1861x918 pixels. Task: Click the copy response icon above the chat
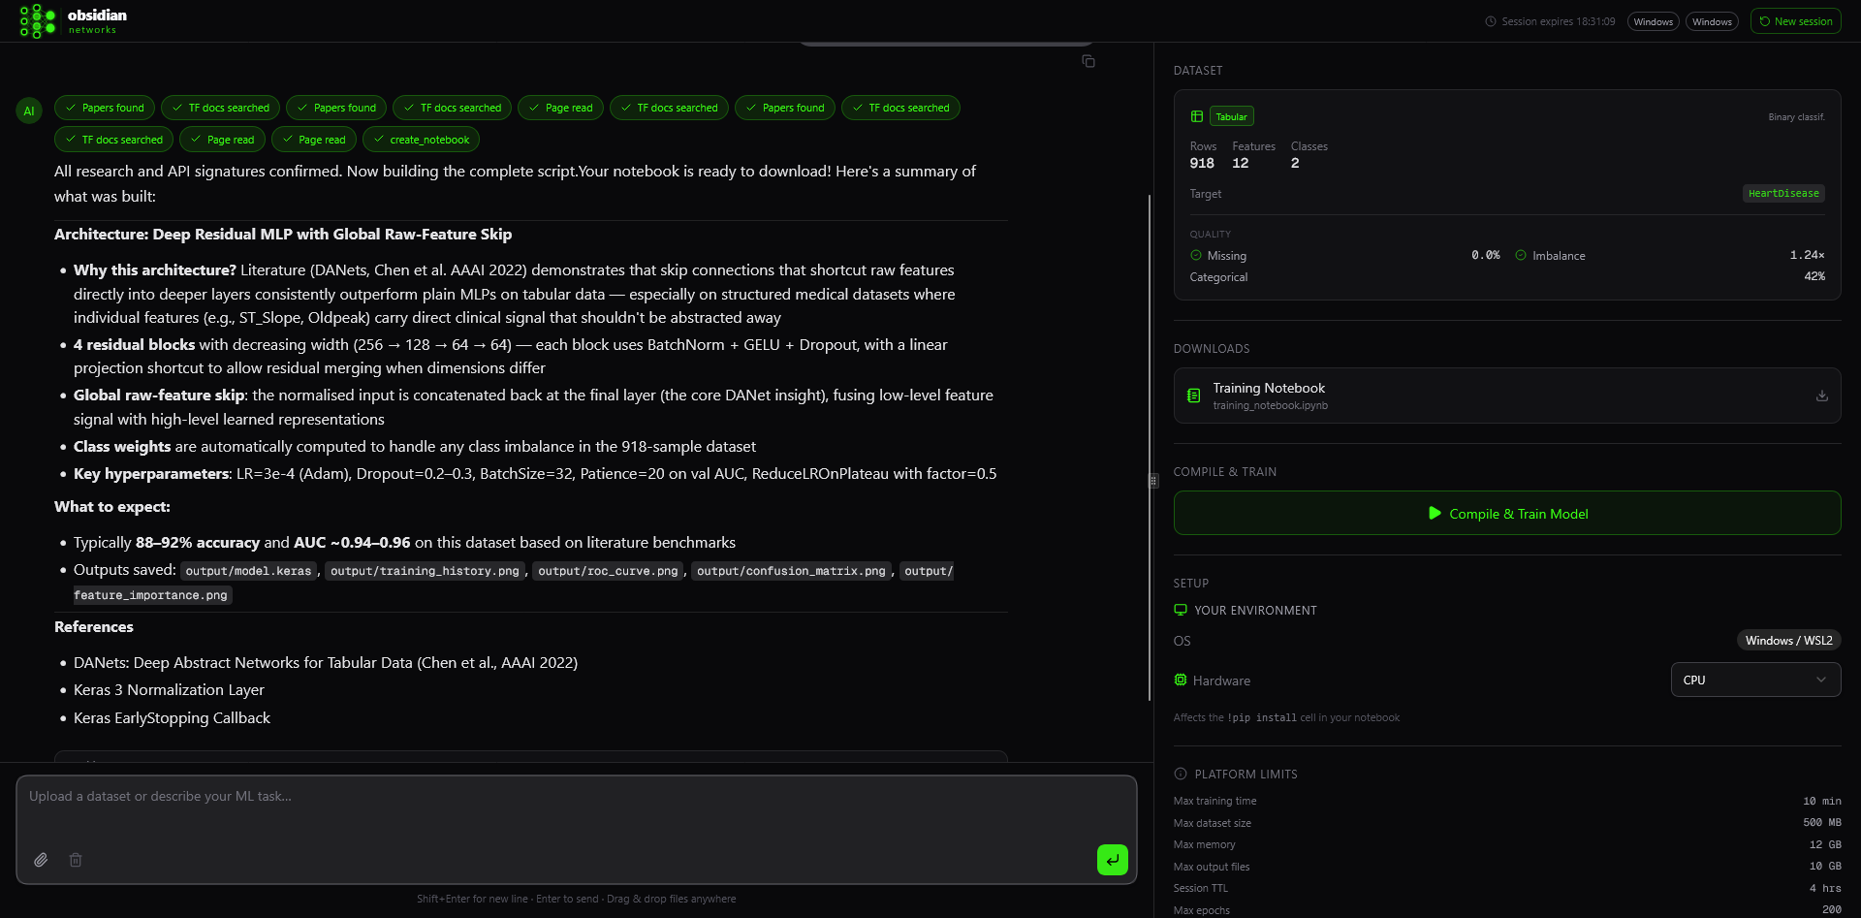[1088, 61]
